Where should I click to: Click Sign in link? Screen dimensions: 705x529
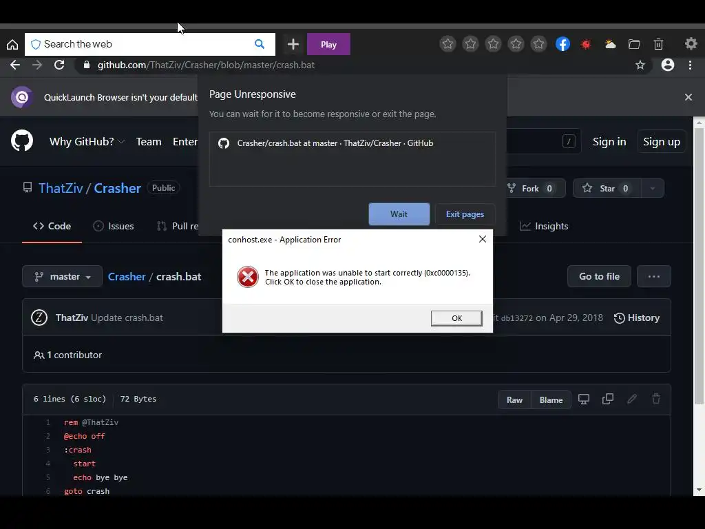point(609,142)
